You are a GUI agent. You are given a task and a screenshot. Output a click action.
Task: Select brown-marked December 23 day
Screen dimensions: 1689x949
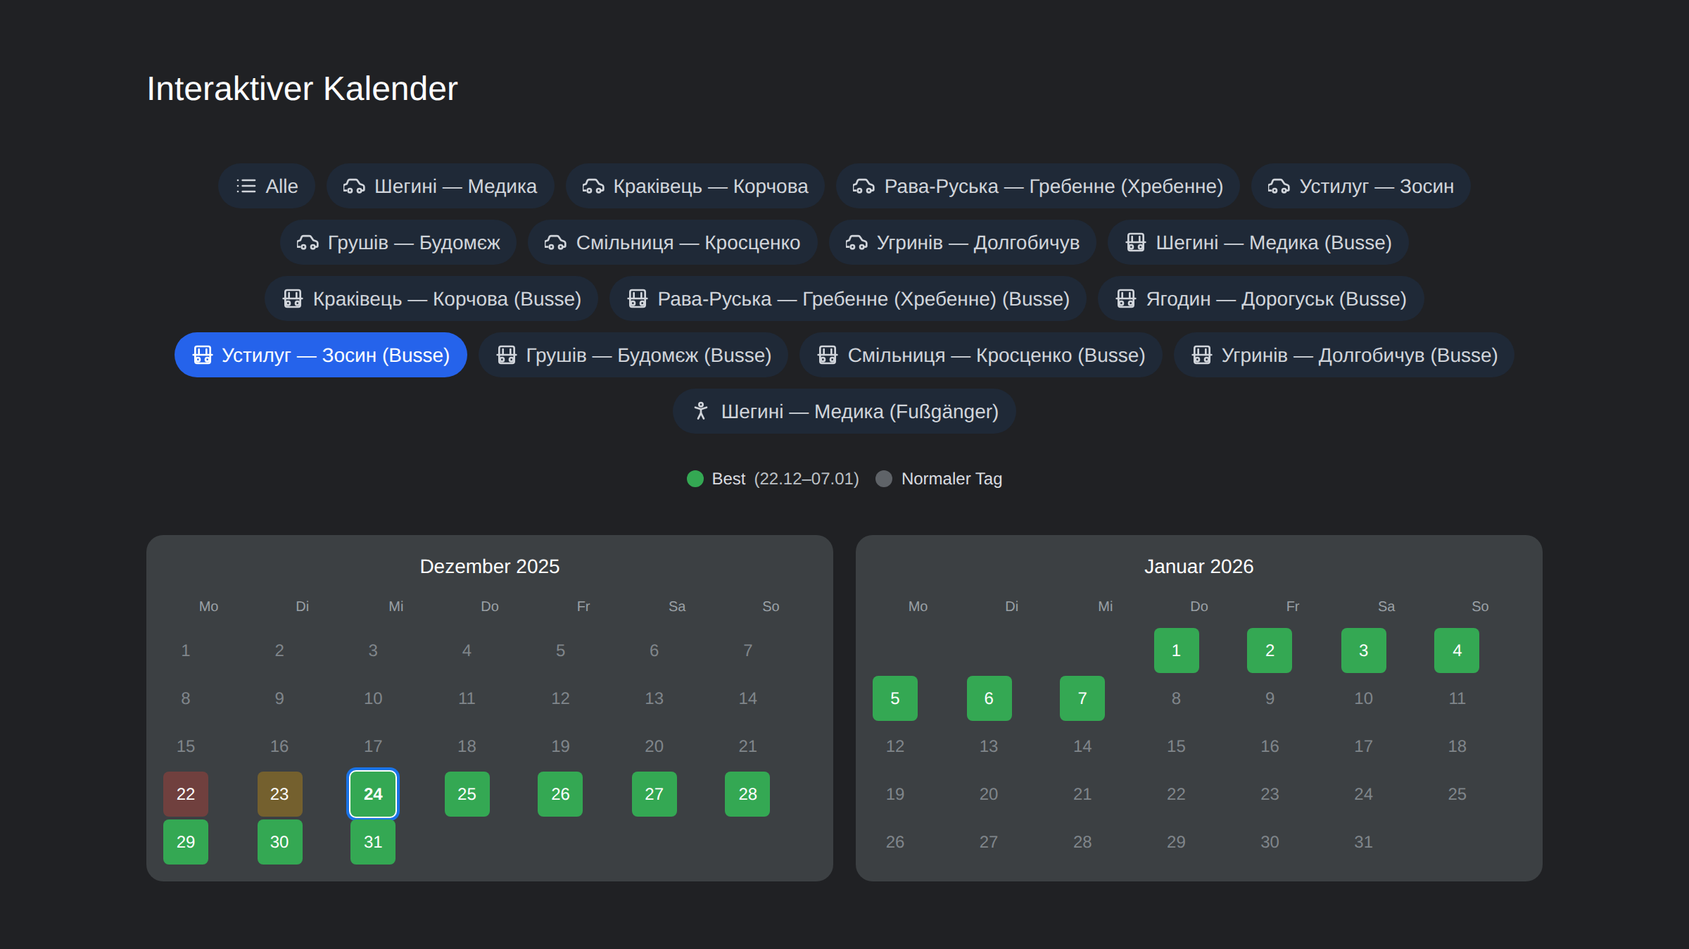[279, 794]
